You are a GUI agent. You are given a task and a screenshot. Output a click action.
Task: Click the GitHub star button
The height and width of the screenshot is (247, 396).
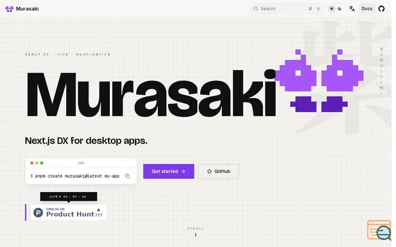click(x=218, y=171)
